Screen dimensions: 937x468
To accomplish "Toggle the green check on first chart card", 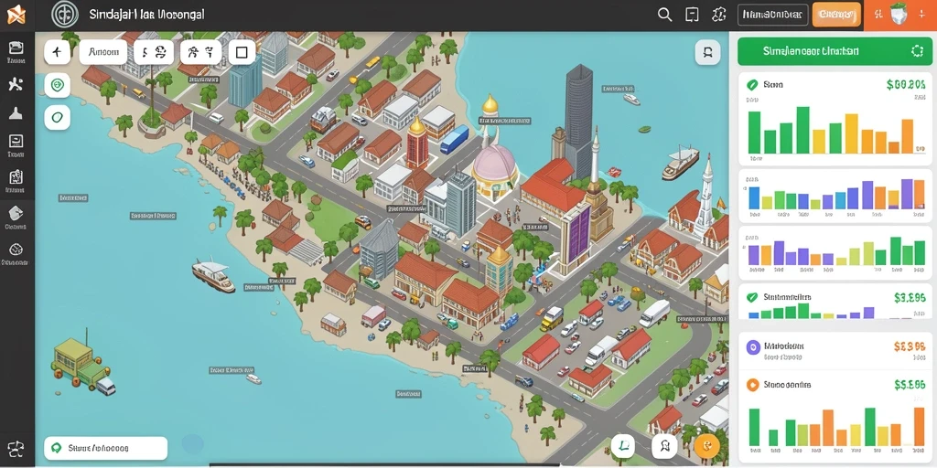I will coord(752,85).
